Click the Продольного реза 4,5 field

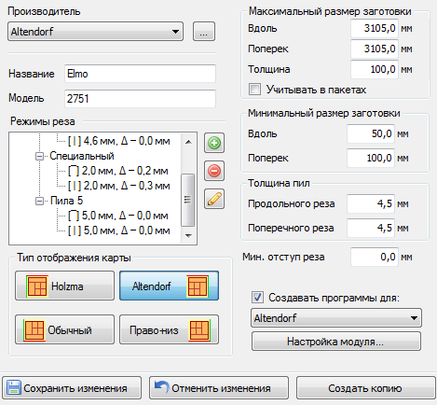click(371, 203)
